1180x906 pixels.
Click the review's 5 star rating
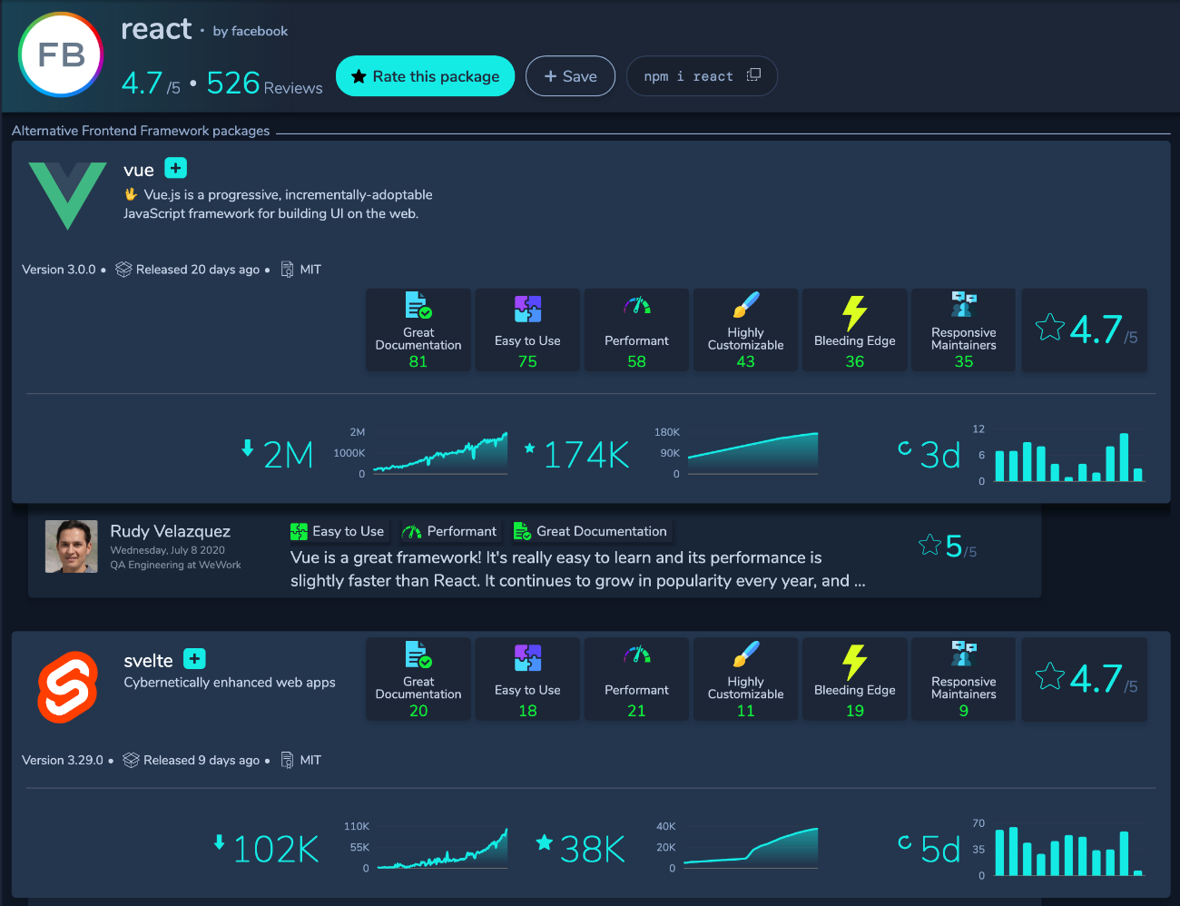[948, 546]
